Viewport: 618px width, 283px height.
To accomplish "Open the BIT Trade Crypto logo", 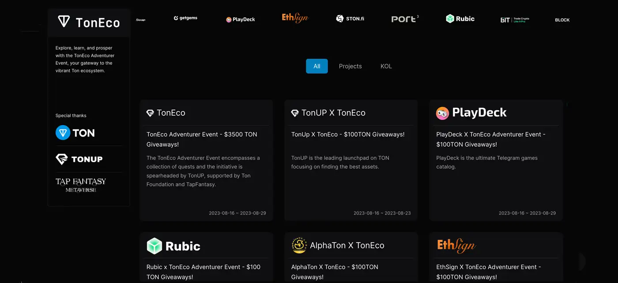I will [x=515, y=20].
